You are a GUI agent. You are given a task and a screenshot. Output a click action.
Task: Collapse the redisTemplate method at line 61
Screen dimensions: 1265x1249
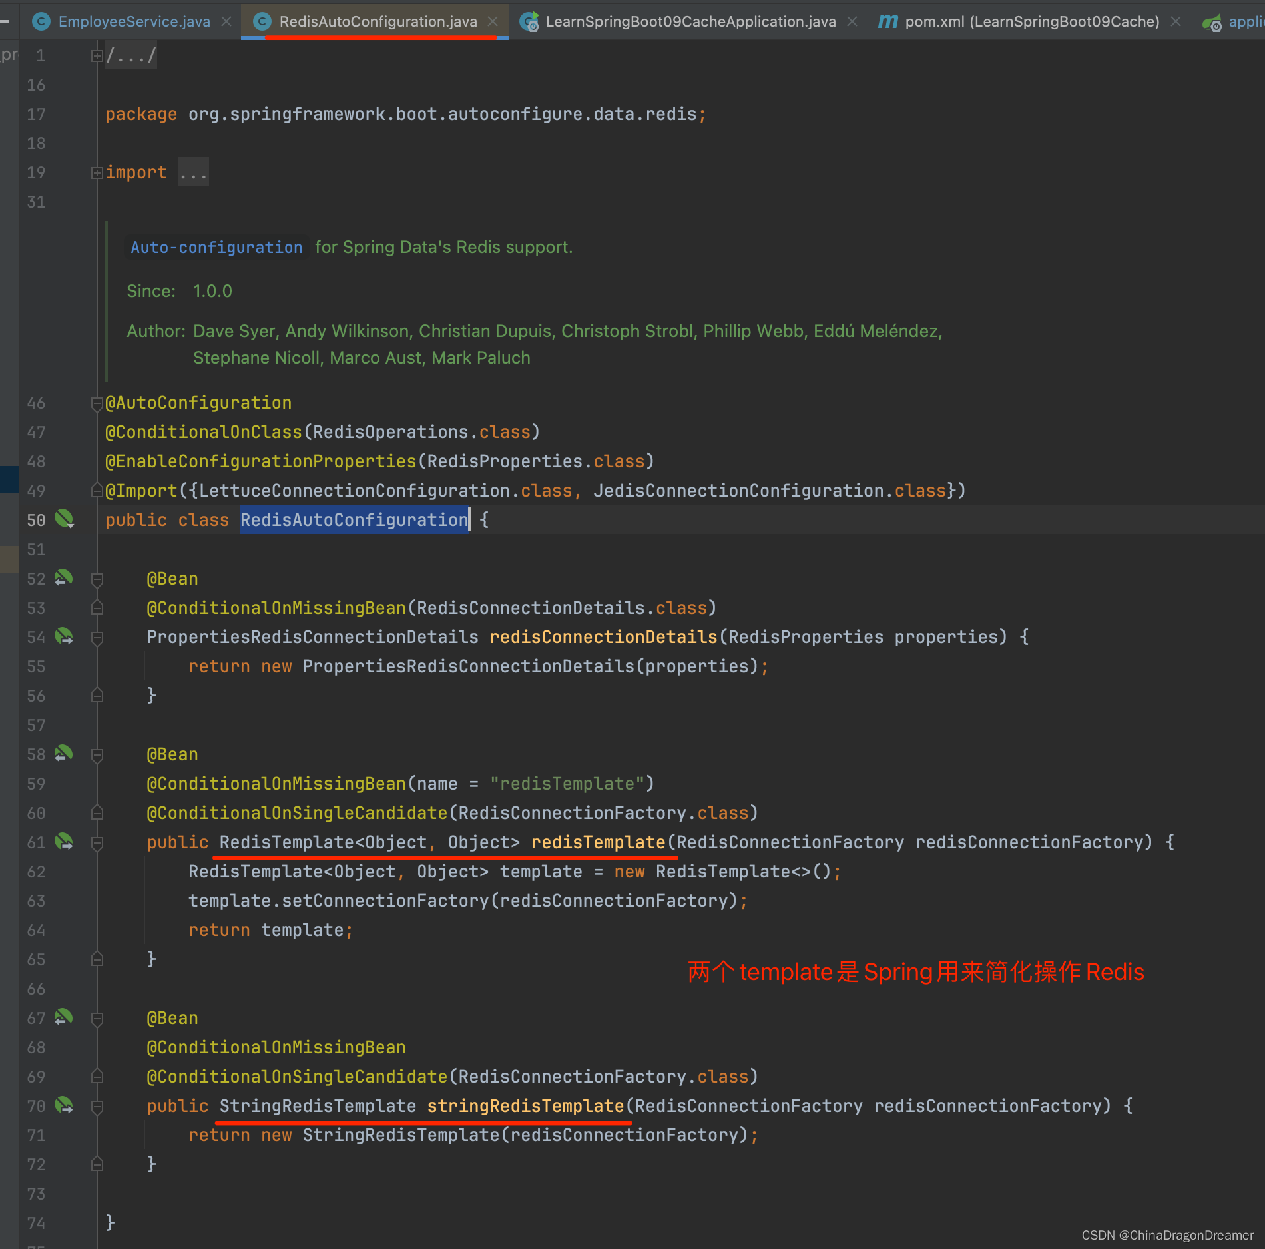(x=97, y=843)
